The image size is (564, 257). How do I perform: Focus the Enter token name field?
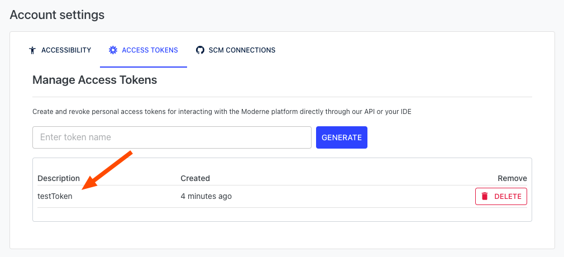pyautogui.click(x=171, y=137)
